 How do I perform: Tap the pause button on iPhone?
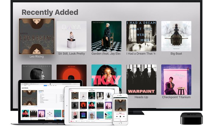pos(120,117)
